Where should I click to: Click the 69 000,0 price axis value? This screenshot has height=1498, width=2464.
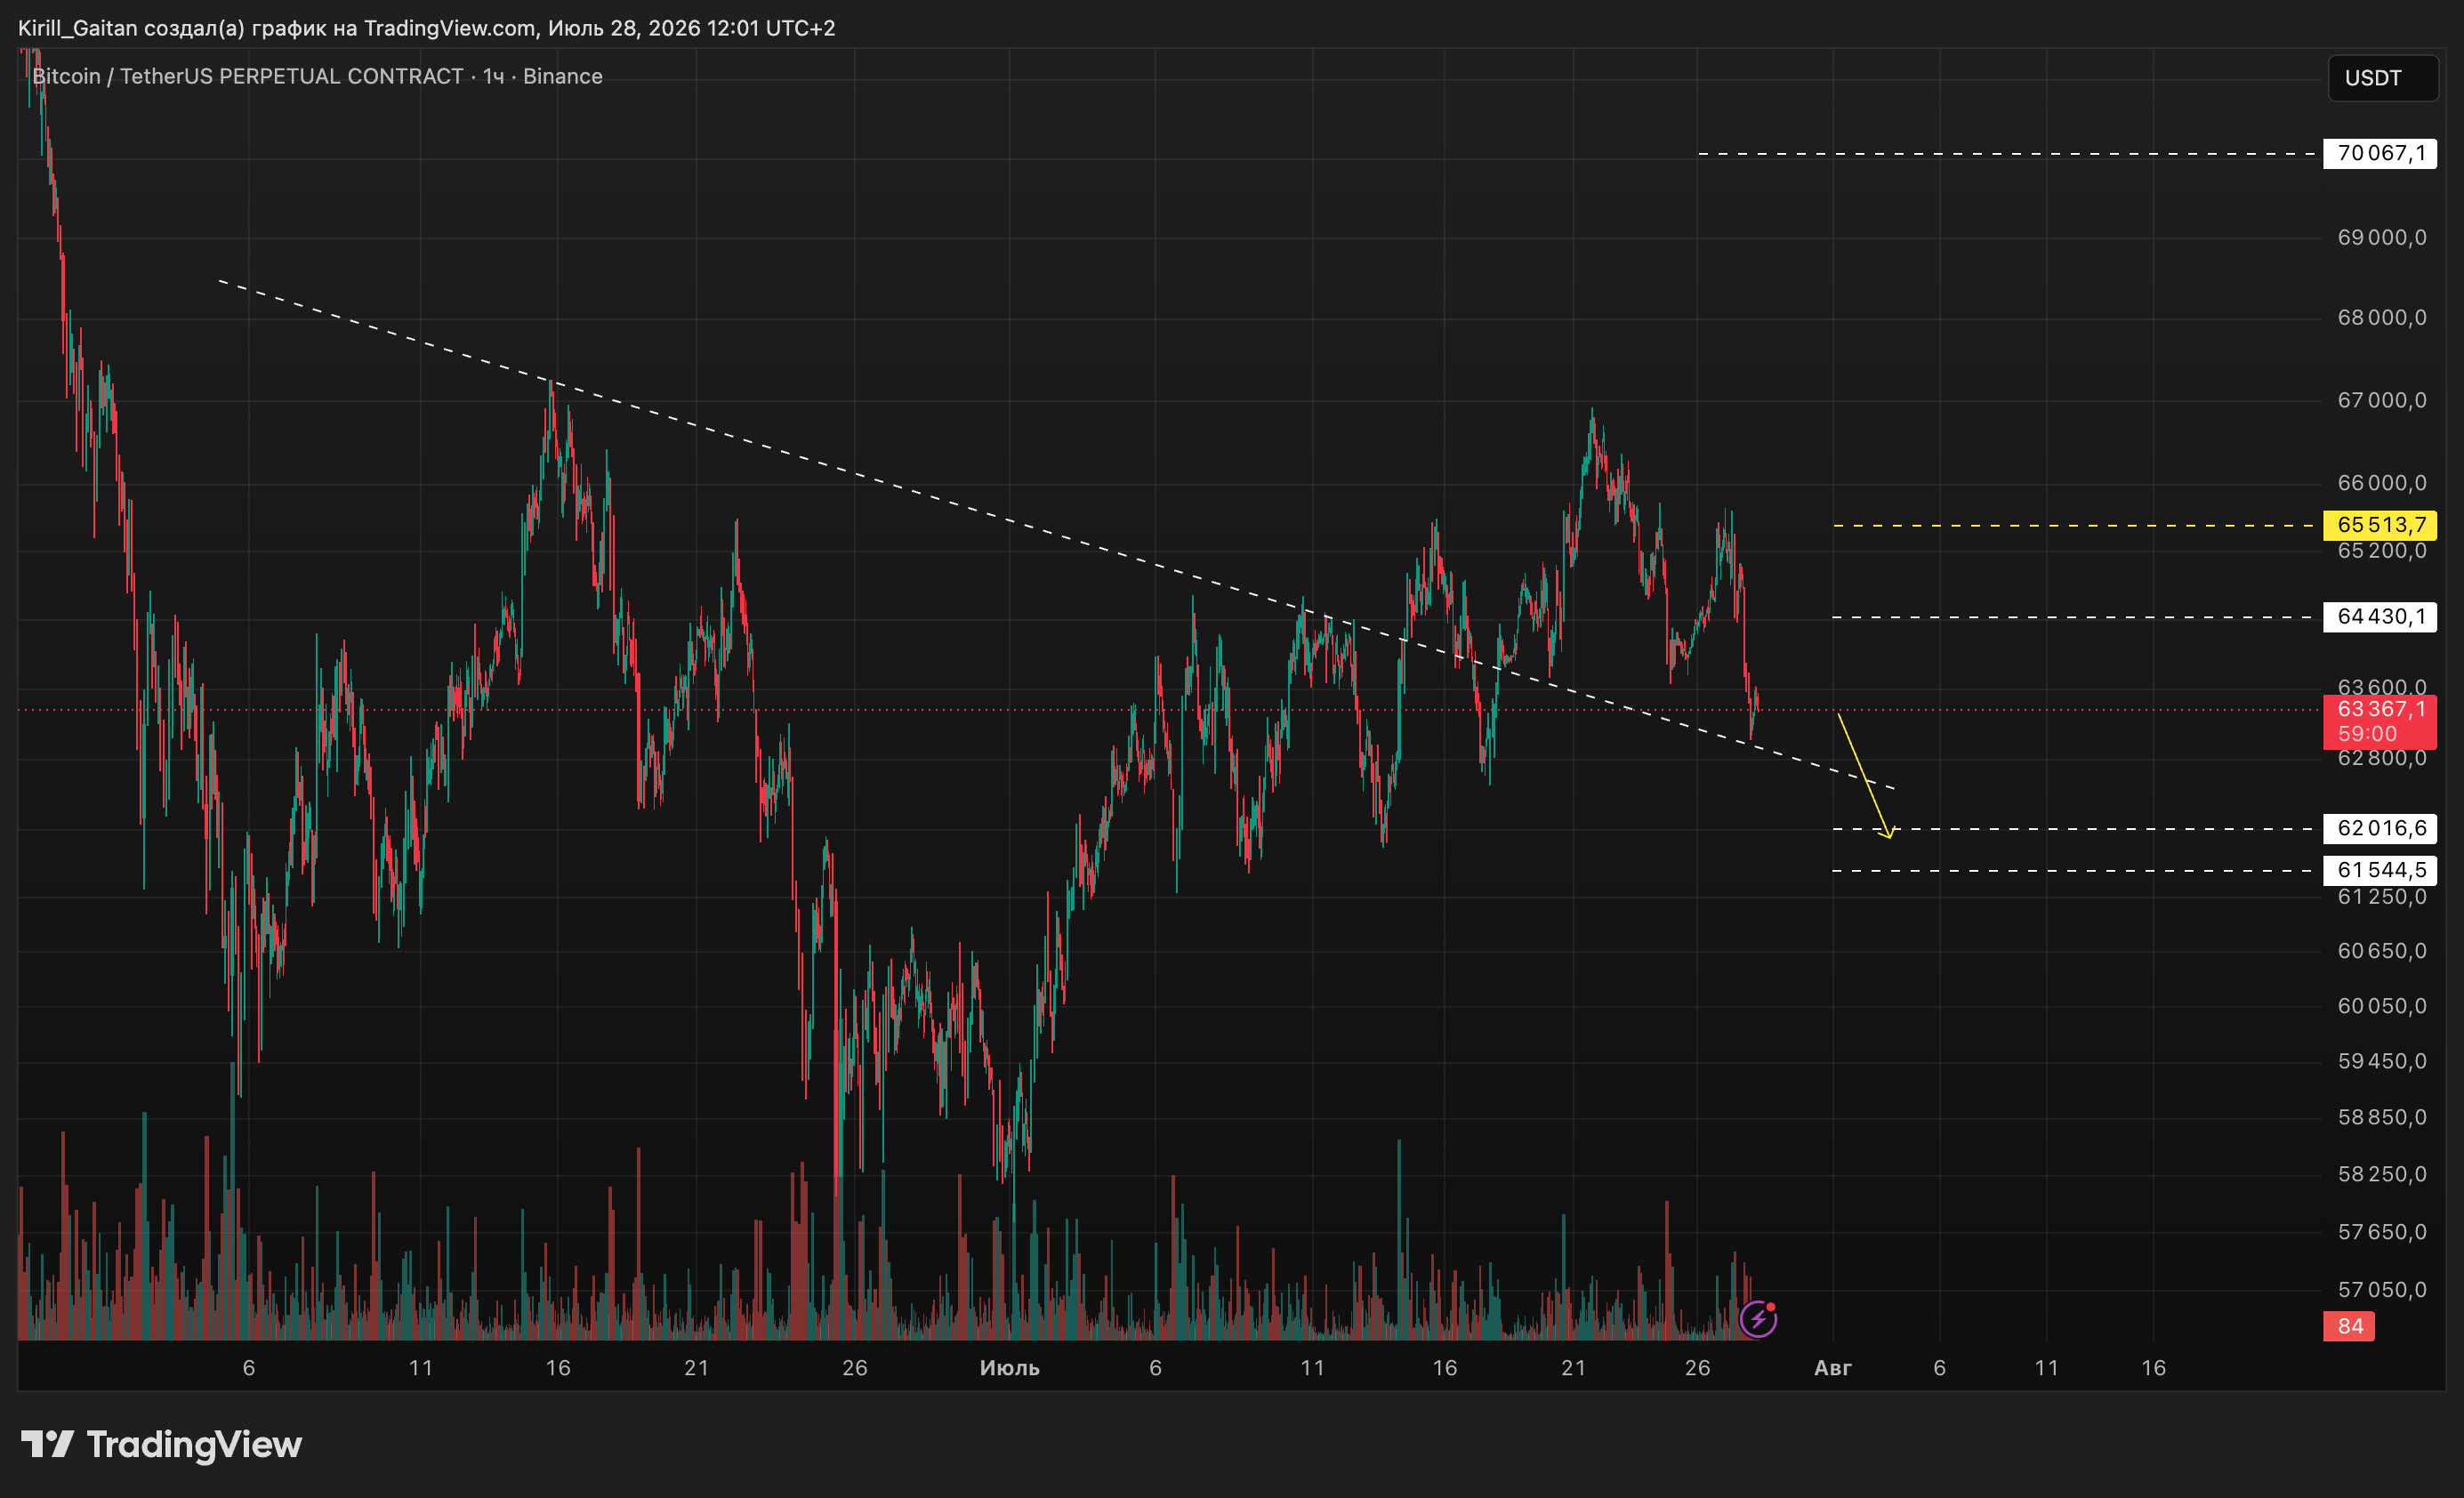point(2381,237)
